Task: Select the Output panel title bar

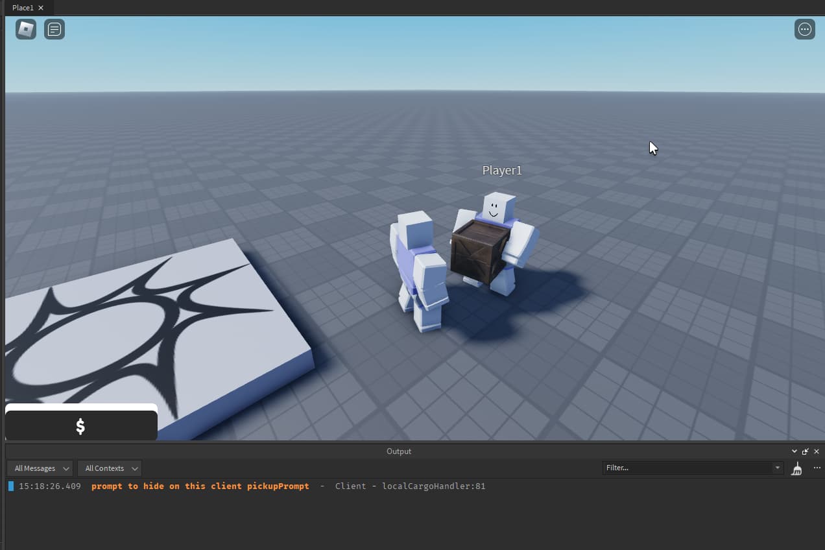Action: pyautogui.click(x=398, y=451)
